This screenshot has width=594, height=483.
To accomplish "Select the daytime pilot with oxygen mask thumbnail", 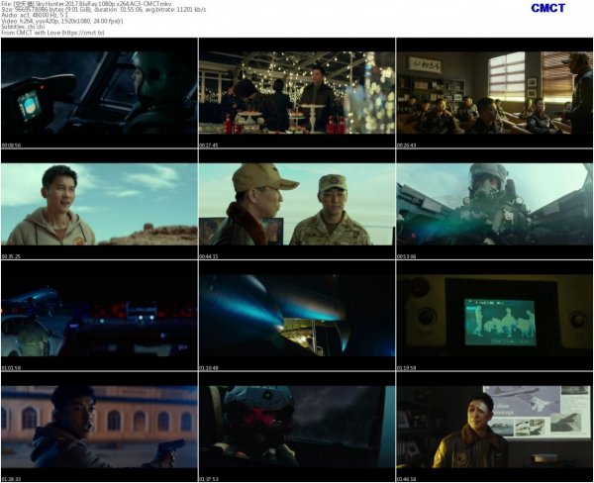I will tap(494, 205).
